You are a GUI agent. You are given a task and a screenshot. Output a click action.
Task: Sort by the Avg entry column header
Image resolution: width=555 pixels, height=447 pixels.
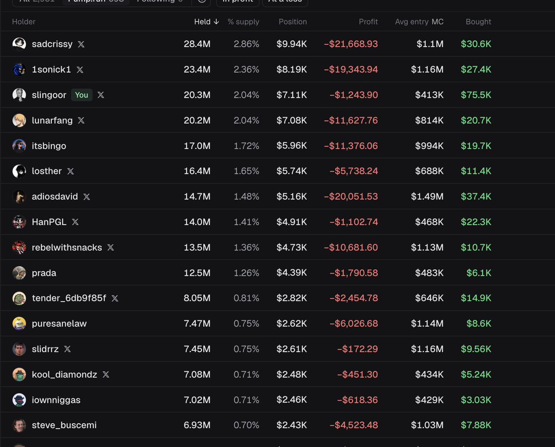(x=412, y=22)
